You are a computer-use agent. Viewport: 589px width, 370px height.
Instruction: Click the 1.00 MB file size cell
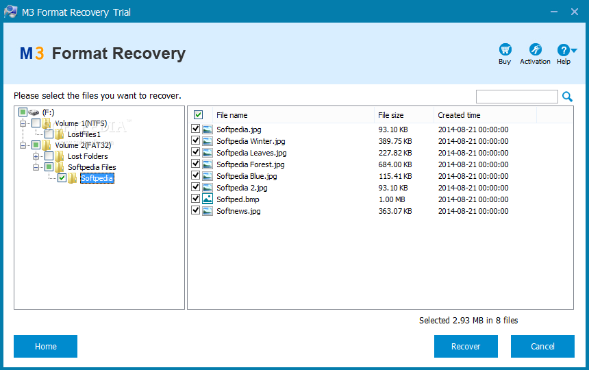(392, 199)
